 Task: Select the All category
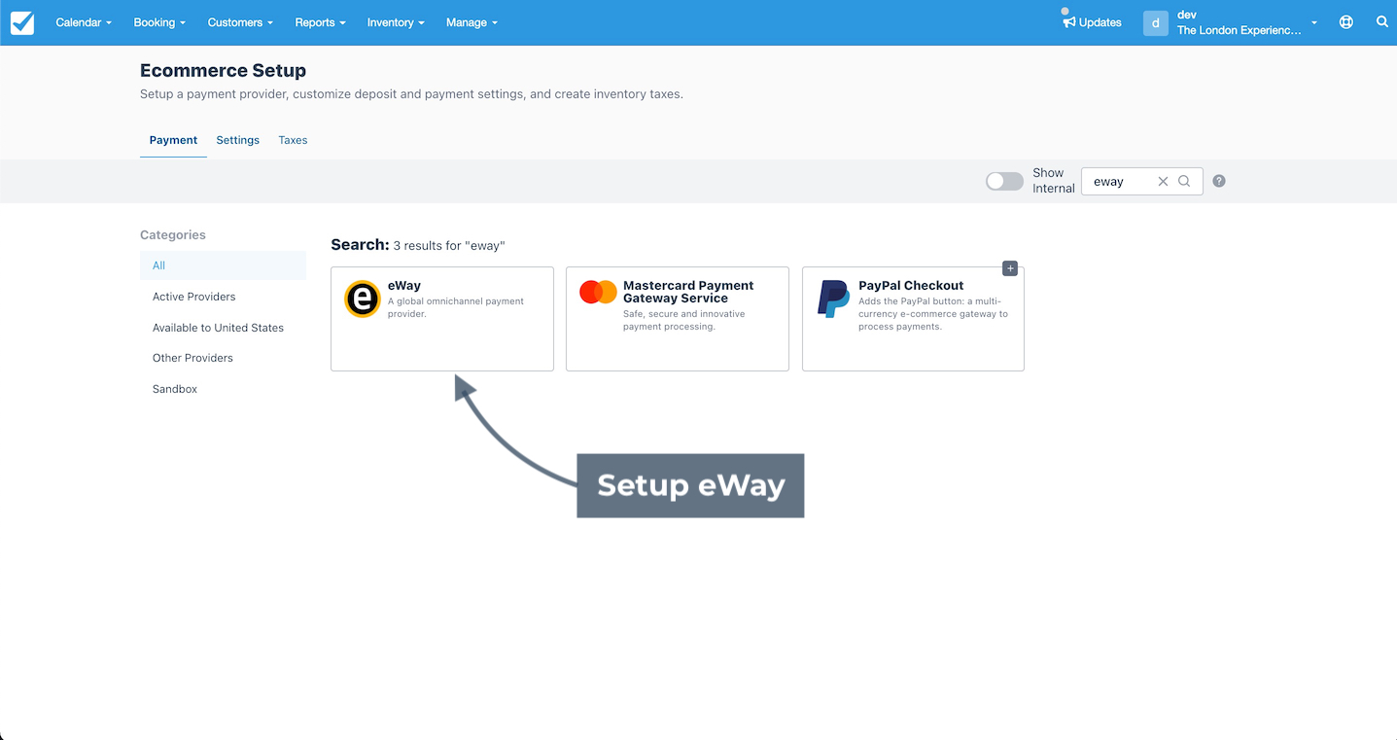point(223,265)
